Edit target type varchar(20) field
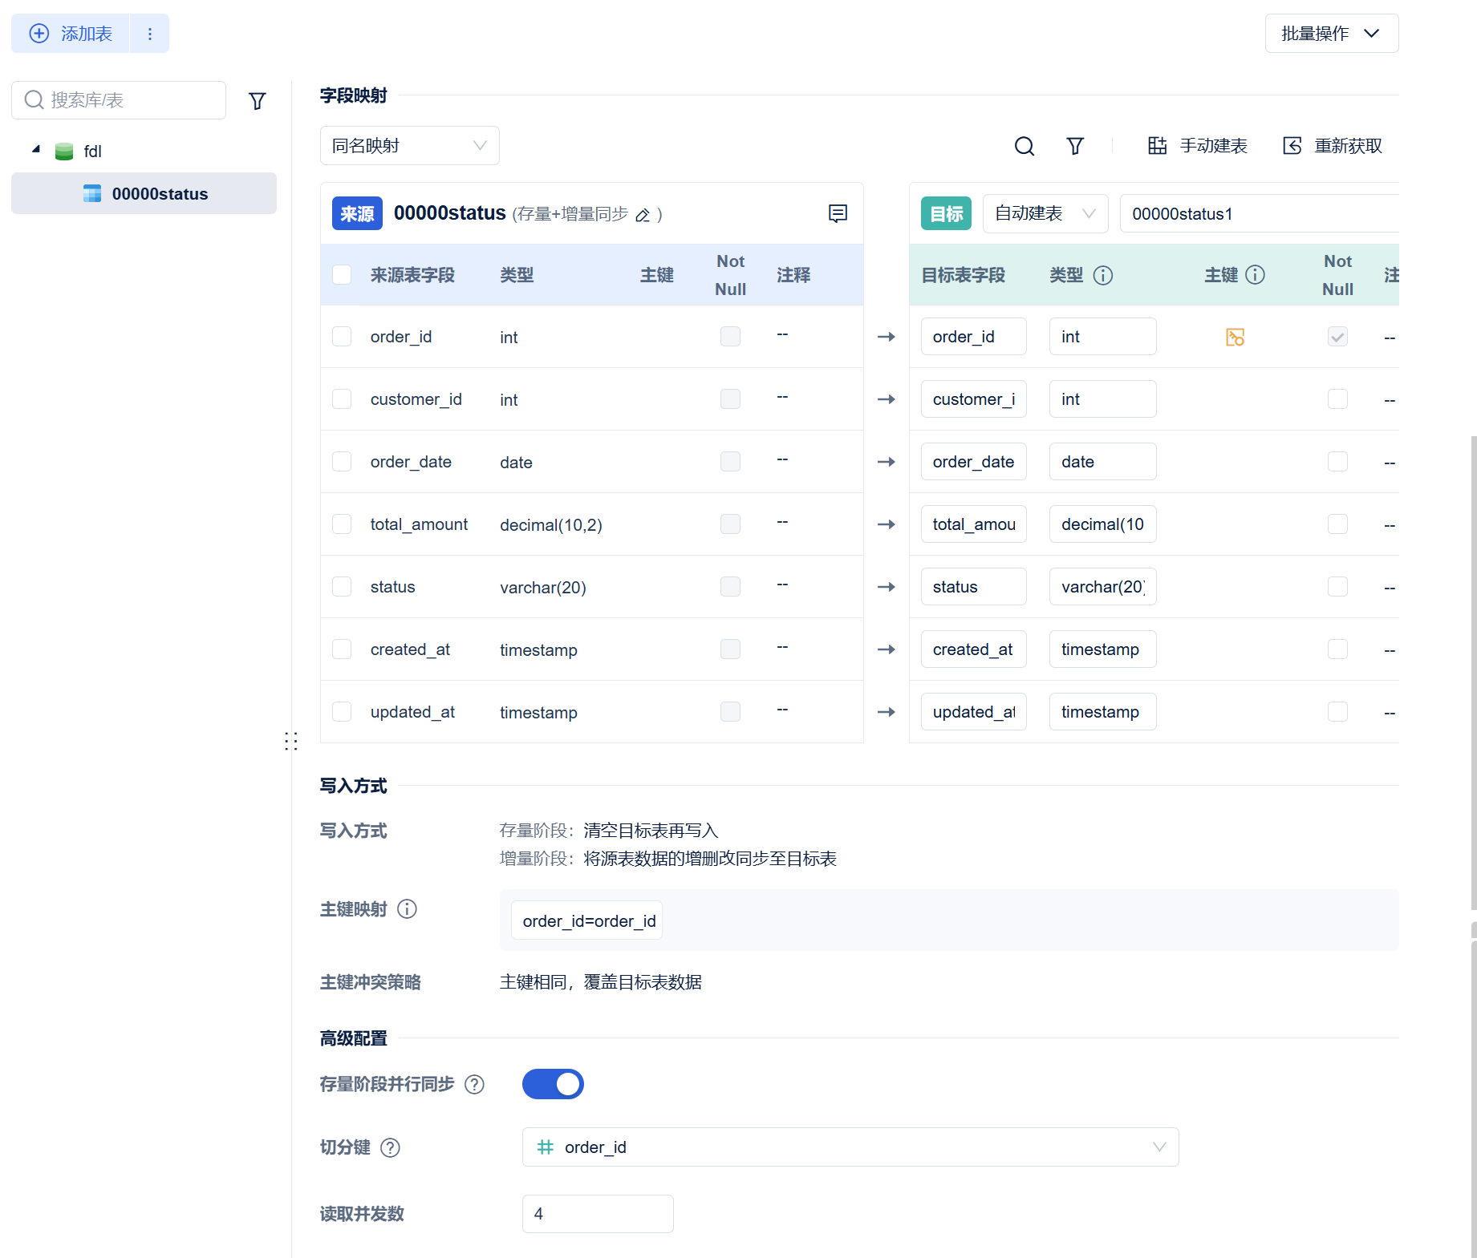Image resolution: width=1477 pixels, height=1258 pixels. point(1103,587)
